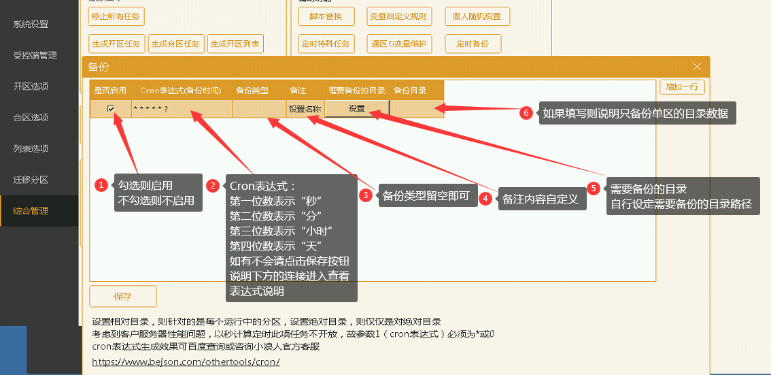771x375 pixels.
Task: Click the 备份目录 cell in the row
Action: click(x=416, y=109)
